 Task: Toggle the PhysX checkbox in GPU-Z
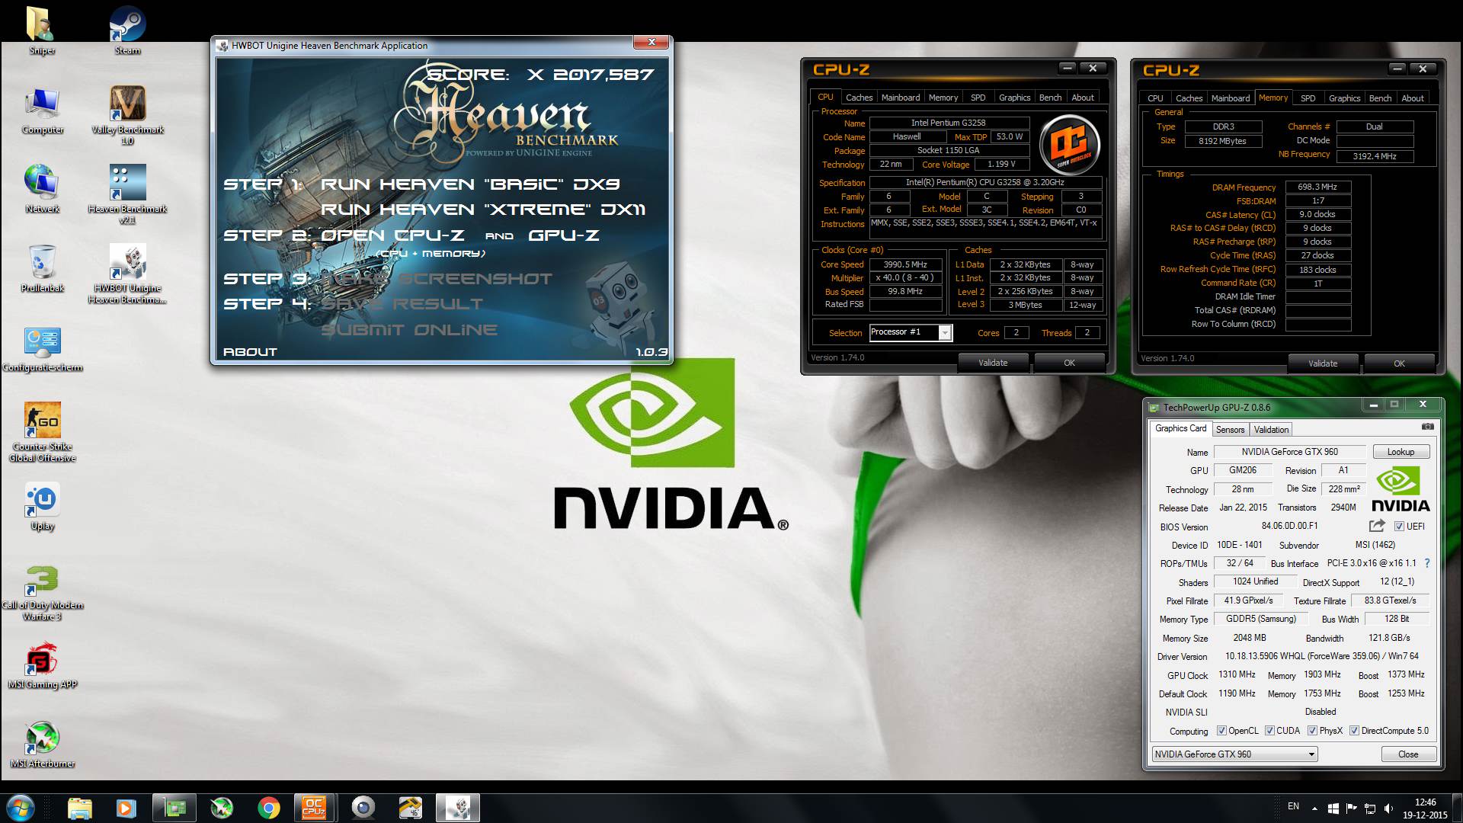coord(1312,731)
